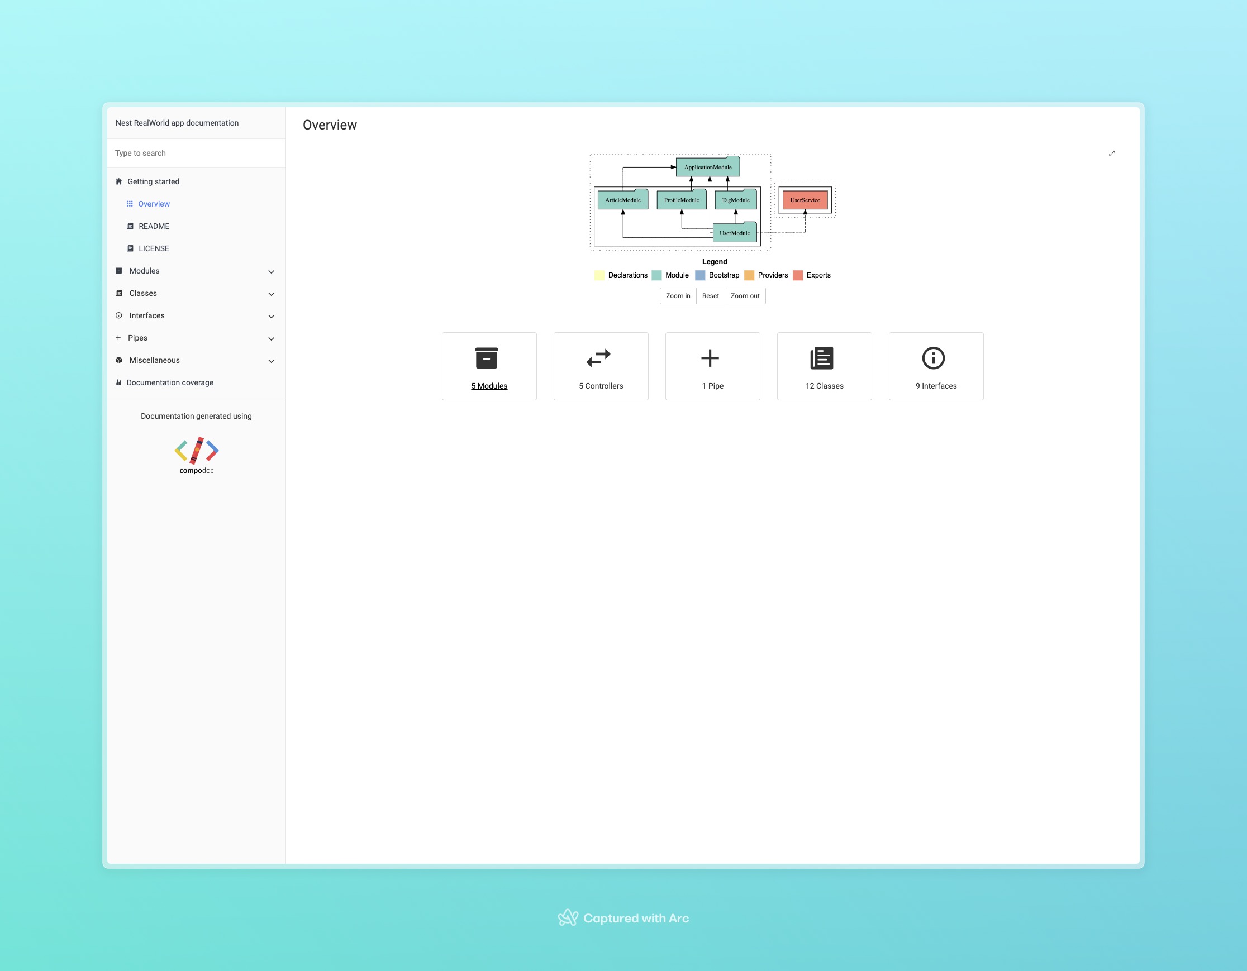The width and height of the screenshot is (1247, 971).
Task: Click the Exports legend red swatch
Action: point(798,275)
